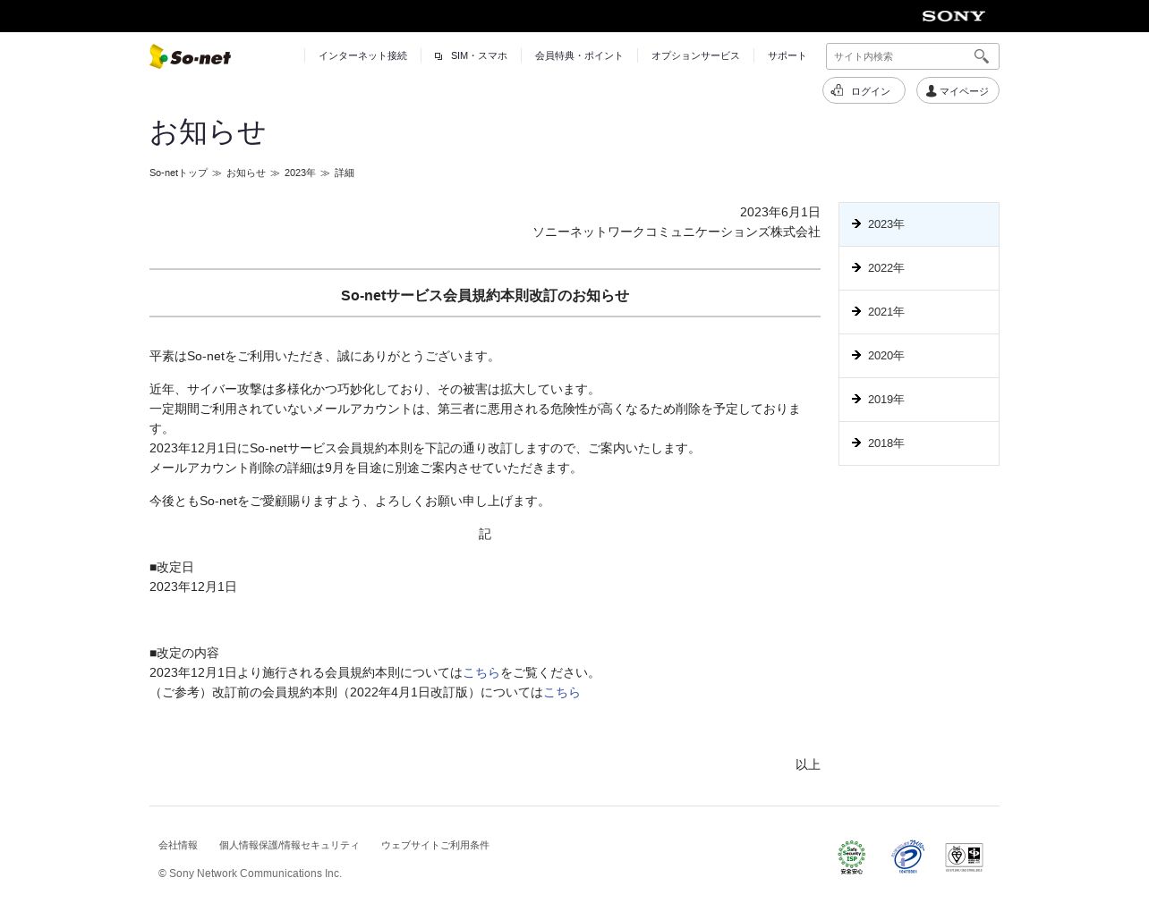Click the date 2023年6月1日

(x=780, y=212)
